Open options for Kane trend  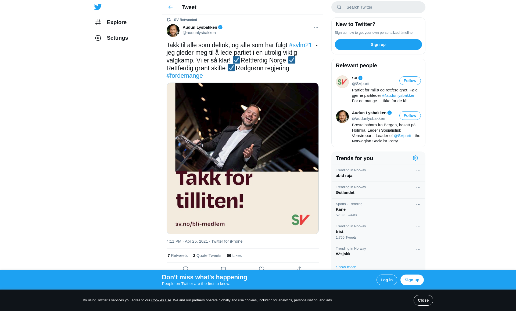pyautogui.click(x=418, y=205)
